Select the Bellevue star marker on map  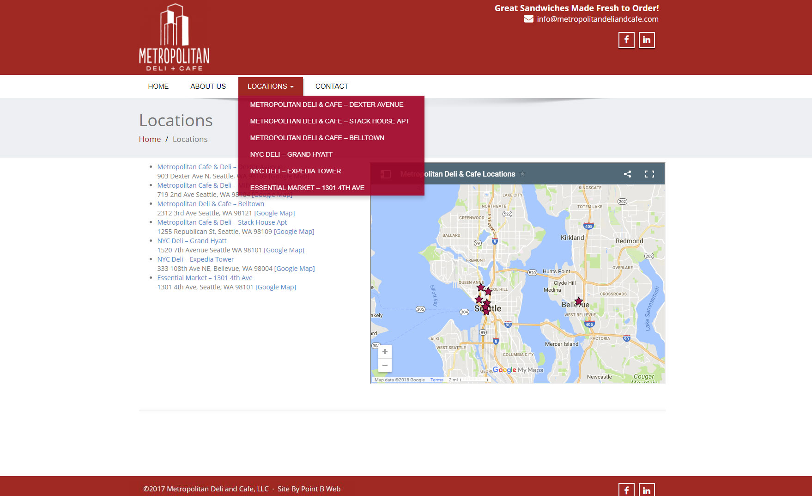(x=579, y=301)
